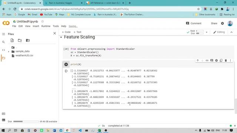Viewport: 237px width, 133px height.
Task: Move cell down arrow icon
Action: [x=203, y=61]
